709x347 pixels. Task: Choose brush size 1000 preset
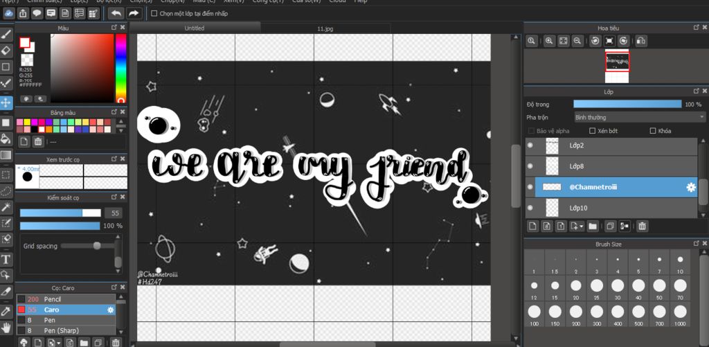680,314
